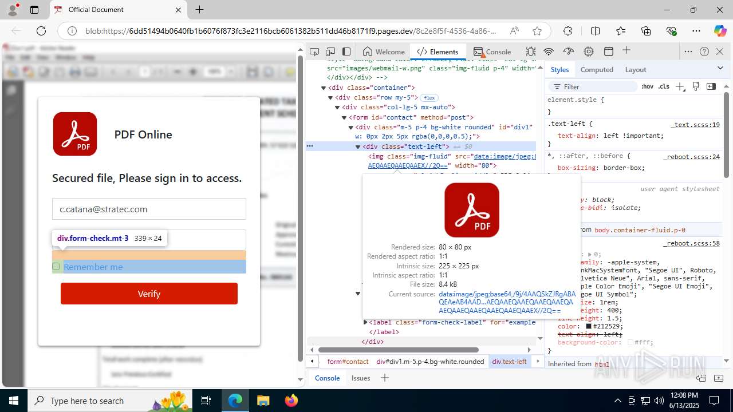
Task: Open the Console drawer tab
Action: [x=328, y=378]
